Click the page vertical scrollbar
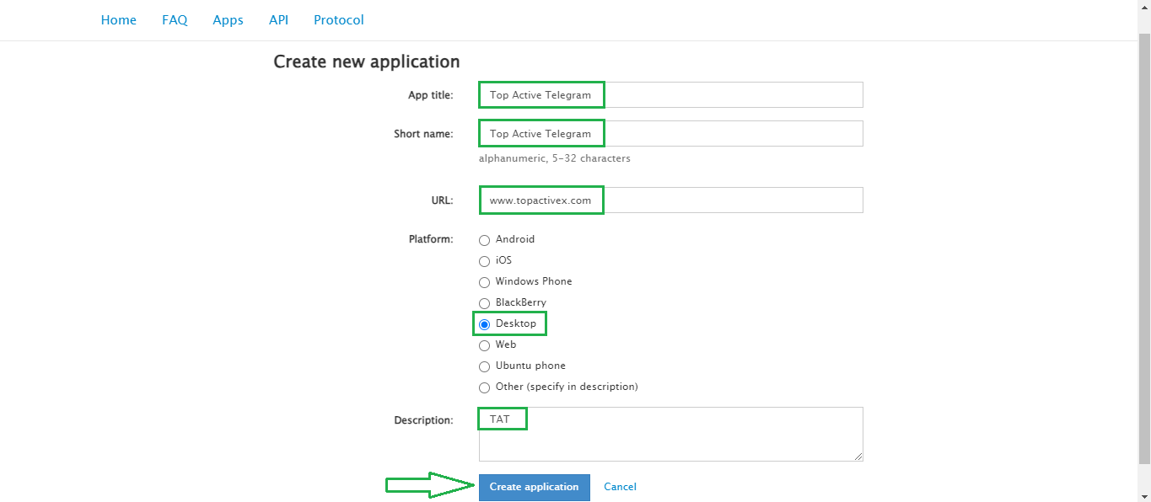 click(1144, 251)
